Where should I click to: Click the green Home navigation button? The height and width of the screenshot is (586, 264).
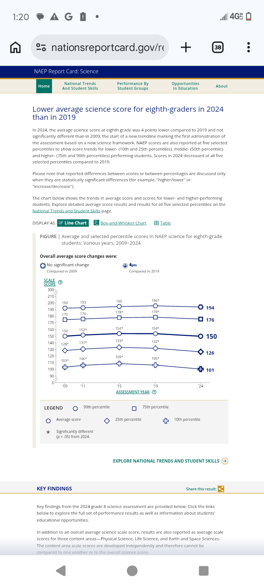(x=44, y=86)
